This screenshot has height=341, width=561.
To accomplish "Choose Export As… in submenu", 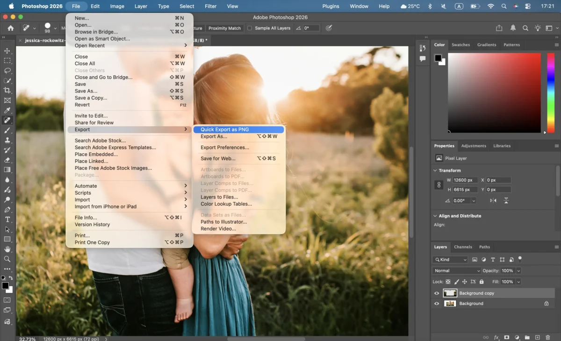I will click(x=238, y=136).
